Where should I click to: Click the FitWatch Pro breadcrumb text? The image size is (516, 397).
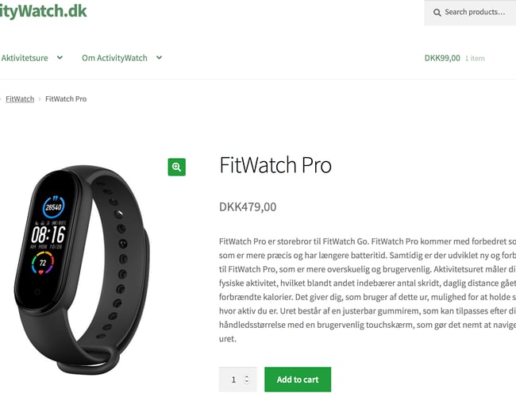tap(66, 98)
